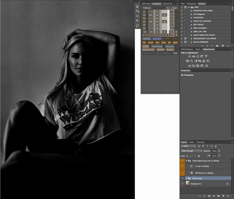Expand the Retouching layer group
This screenshot has height=199, width=234.
186,178
